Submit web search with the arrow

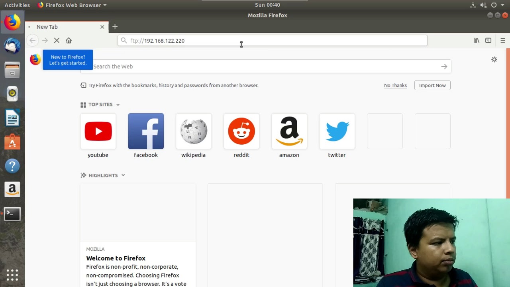pos(444,67)
